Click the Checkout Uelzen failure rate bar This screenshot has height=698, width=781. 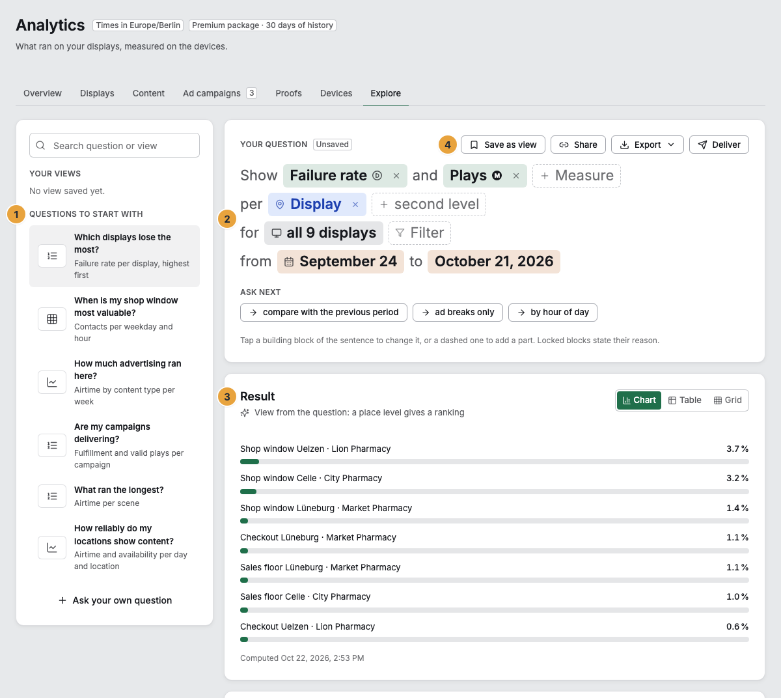click(x=495, y=639)
